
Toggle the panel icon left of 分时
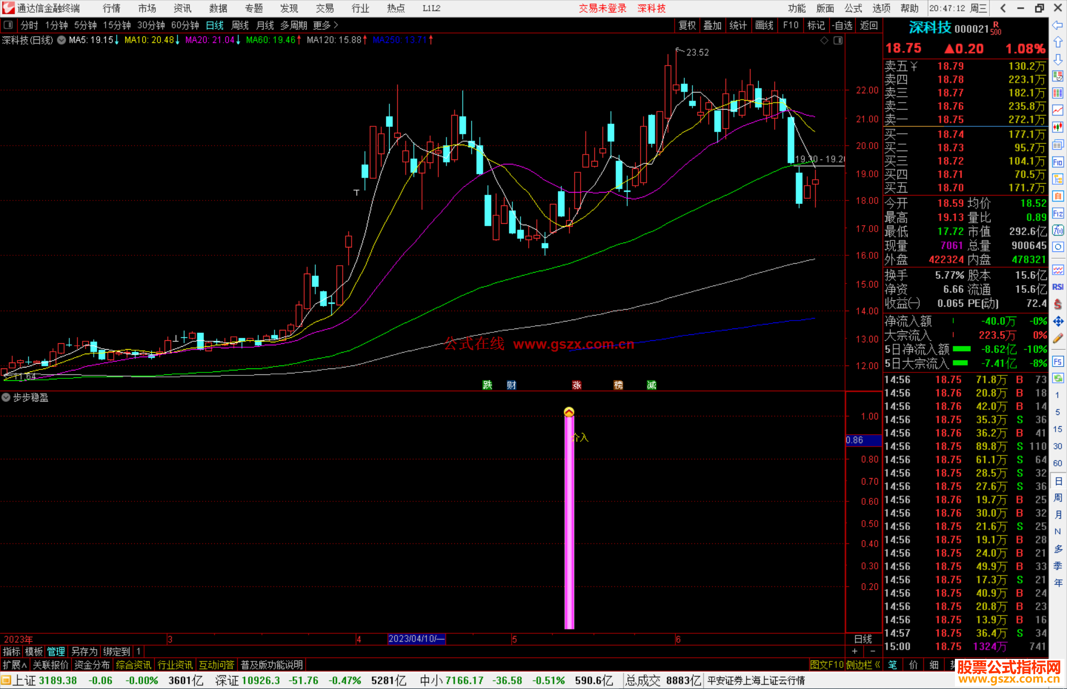click(8, 25)
